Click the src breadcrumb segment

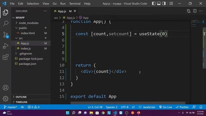coord(56,18)
